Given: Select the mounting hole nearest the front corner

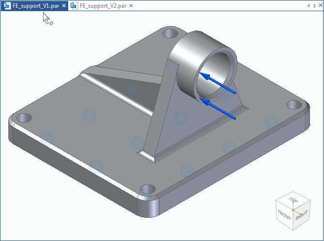Looking at the screenshot, I should 147,190.
